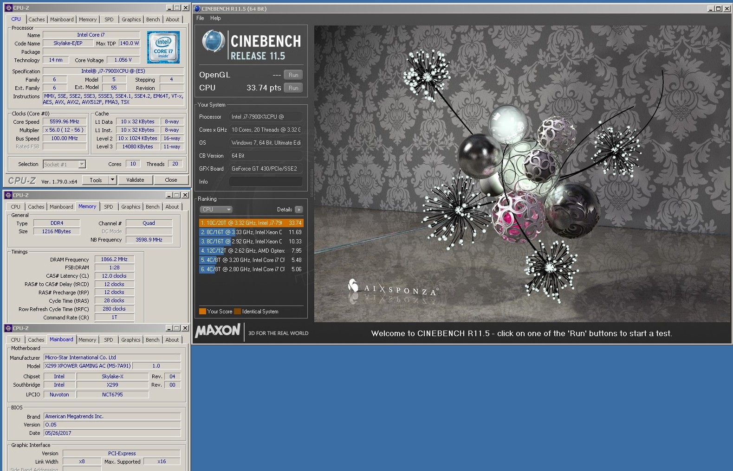Click the NB Frequency value 3598.9 MHz
Image resolution: width=733 pixels, height=471 pixels.
[x=149, y=240]
